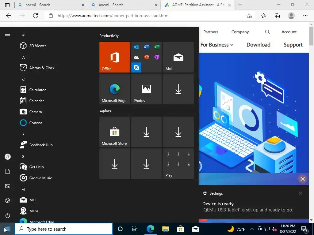Open the Support page link
The image size is (314, 235).
click(x=293, y=45)
